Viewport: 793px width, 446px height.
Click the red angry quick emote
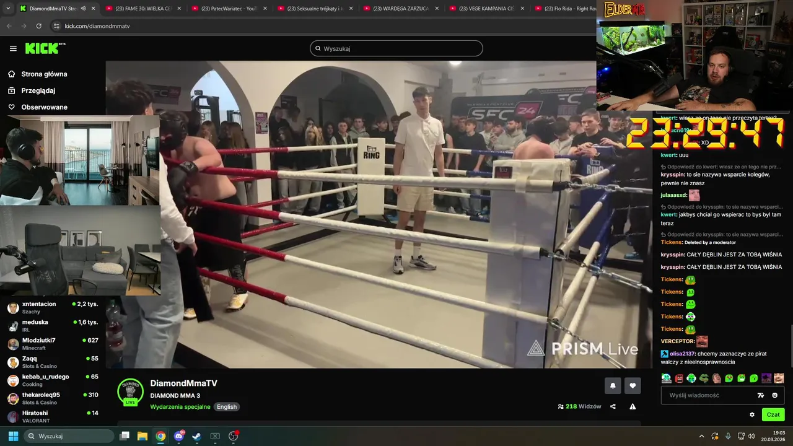pyautogui.click(x=679, y=378)
